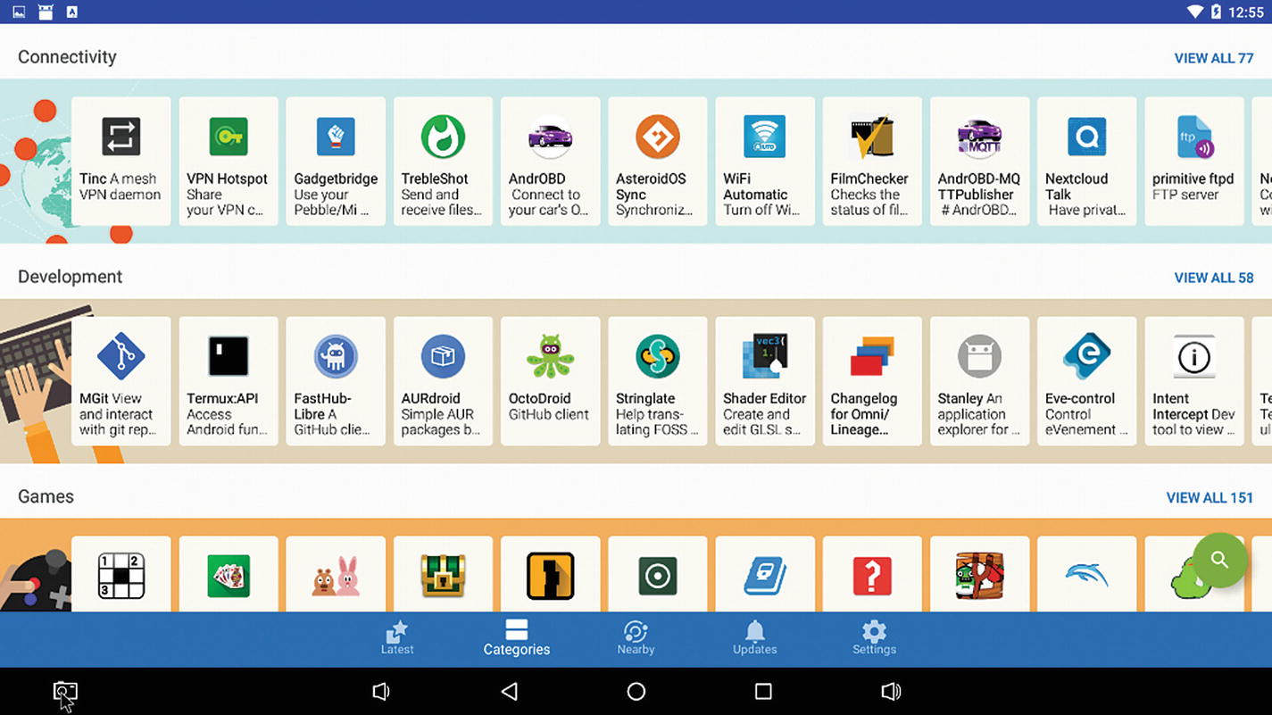
Task: Open the MGit app icon
Action: [121, 356]
